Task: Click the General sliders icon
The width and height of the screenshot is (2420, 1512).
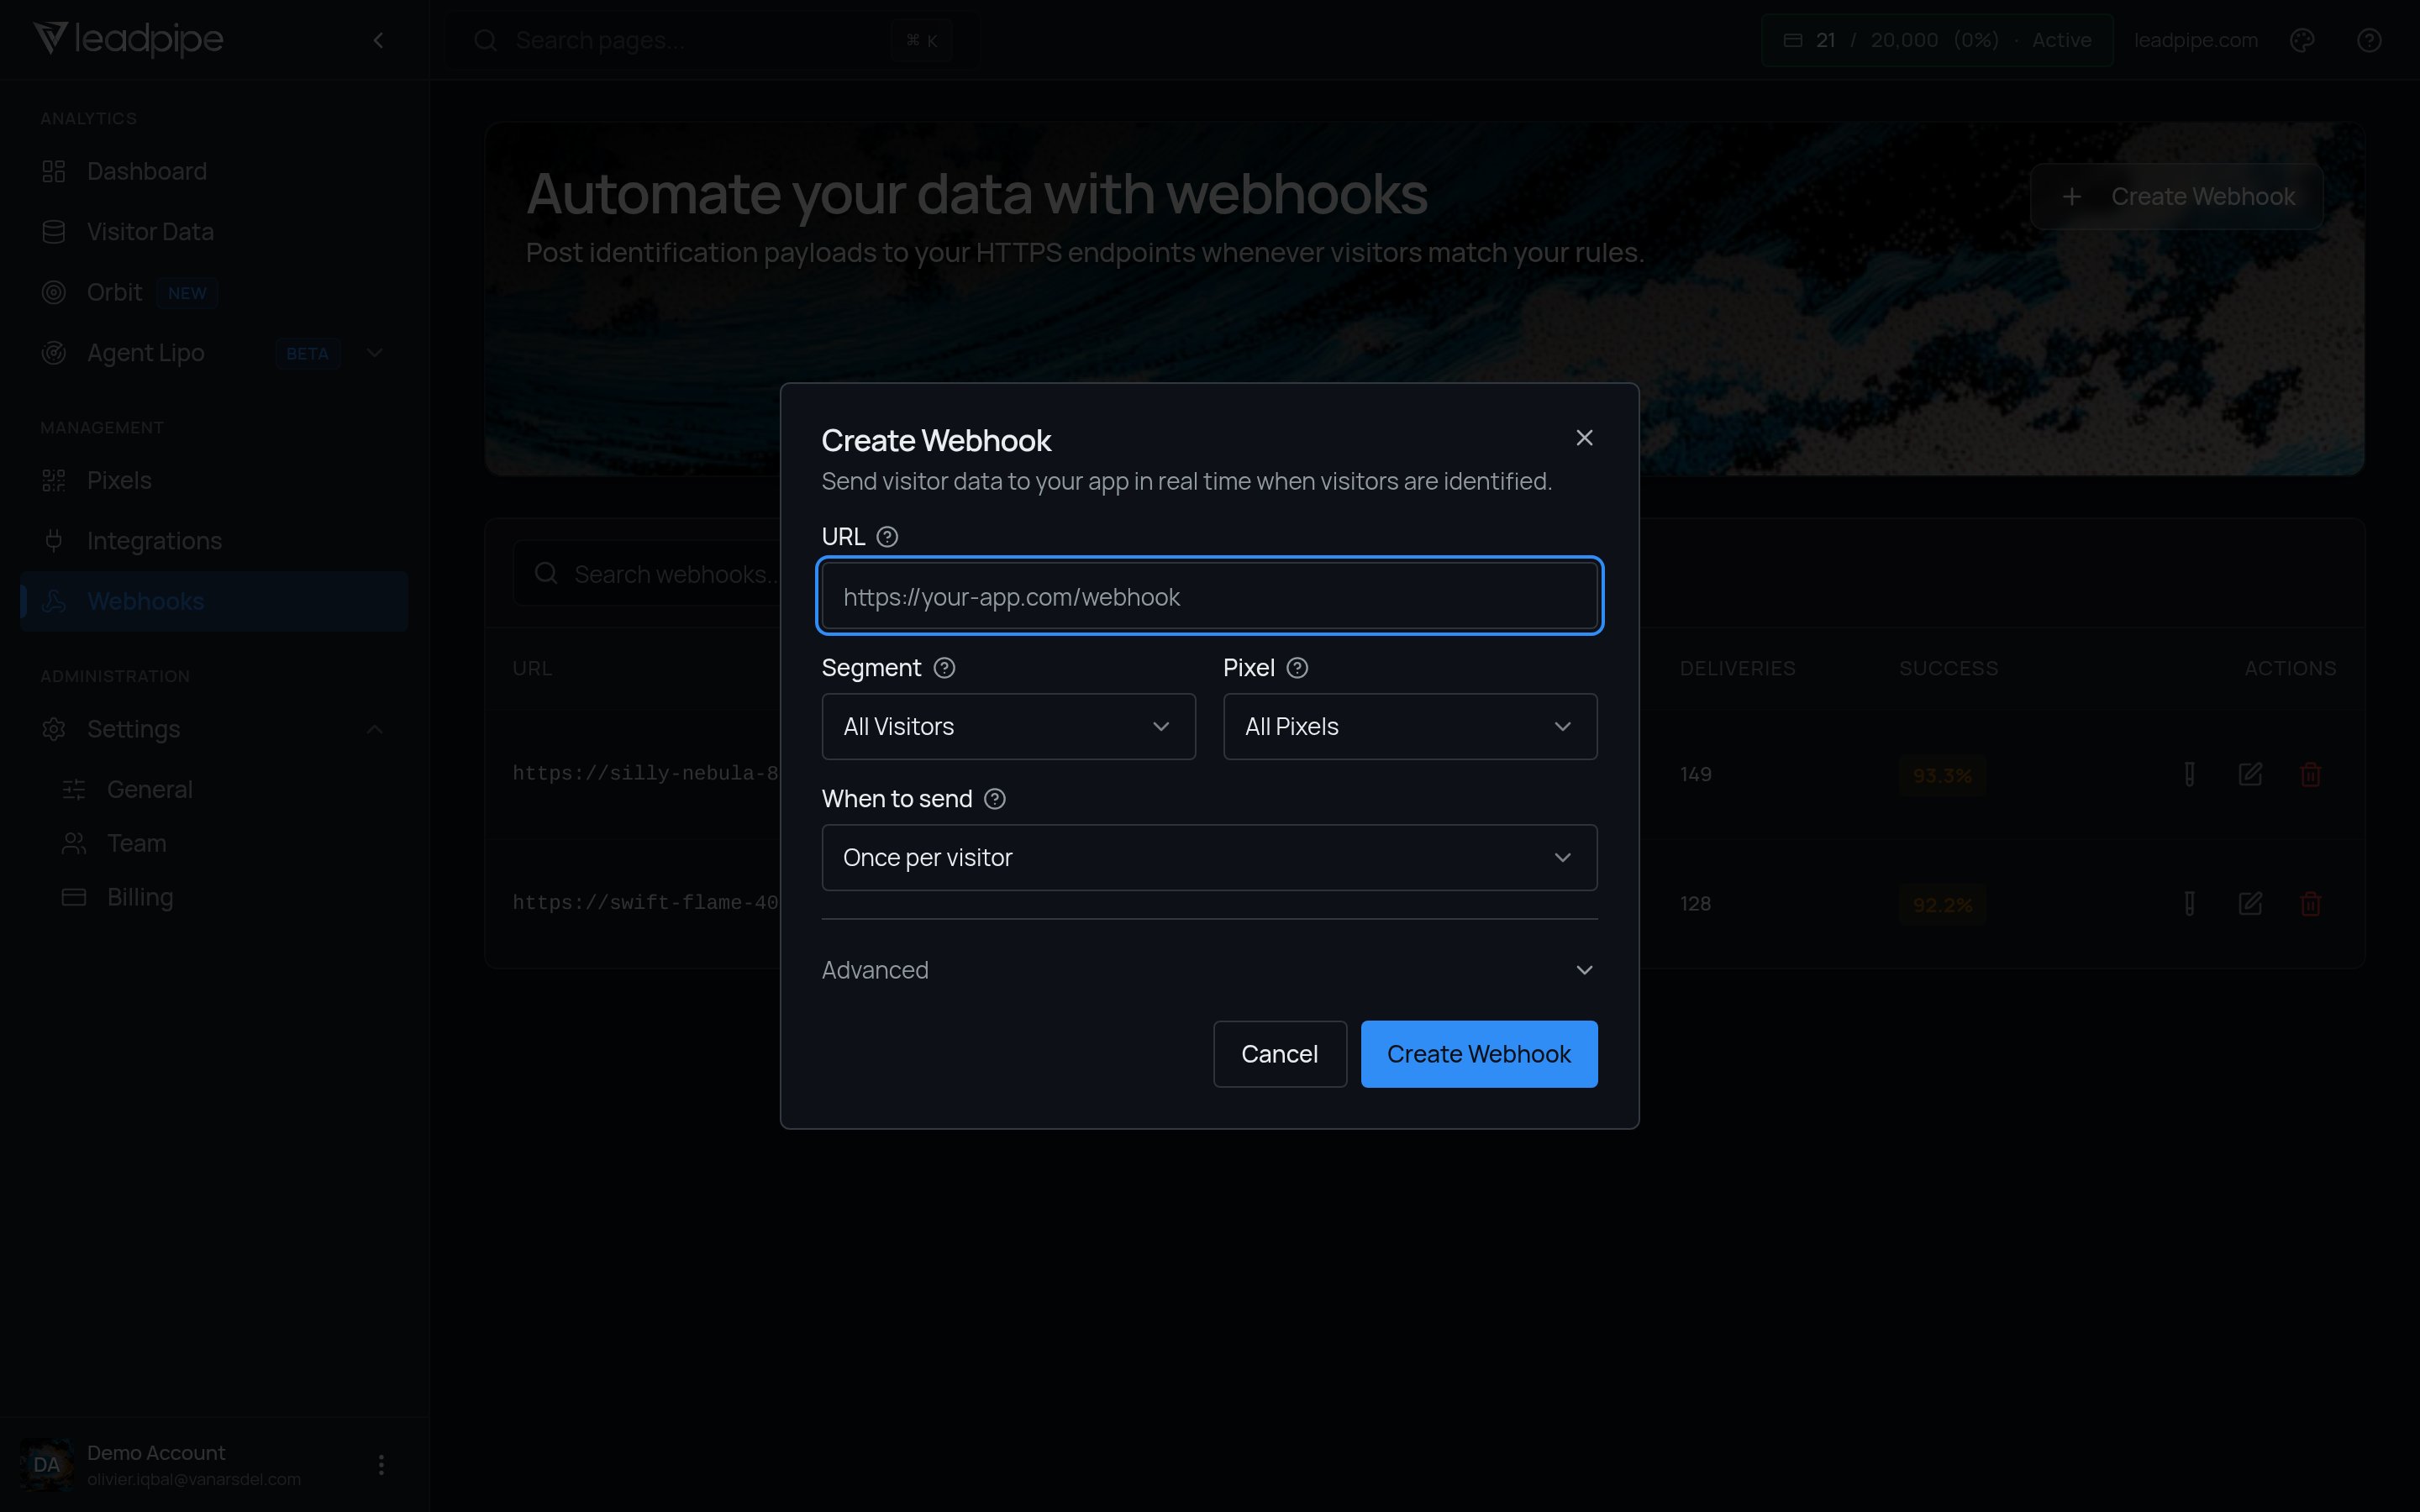Action: pyautogui.click(x=74, y=789)
